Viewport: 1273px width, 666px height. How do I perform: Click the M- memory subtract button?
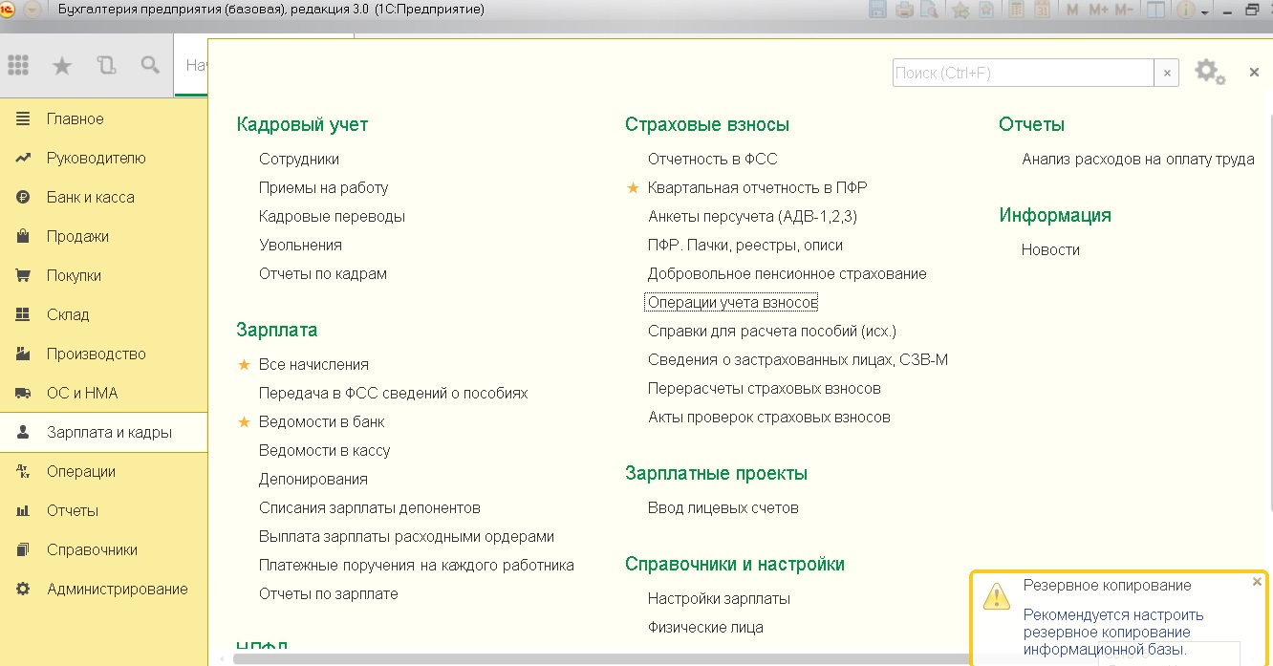click(1124, 10)
